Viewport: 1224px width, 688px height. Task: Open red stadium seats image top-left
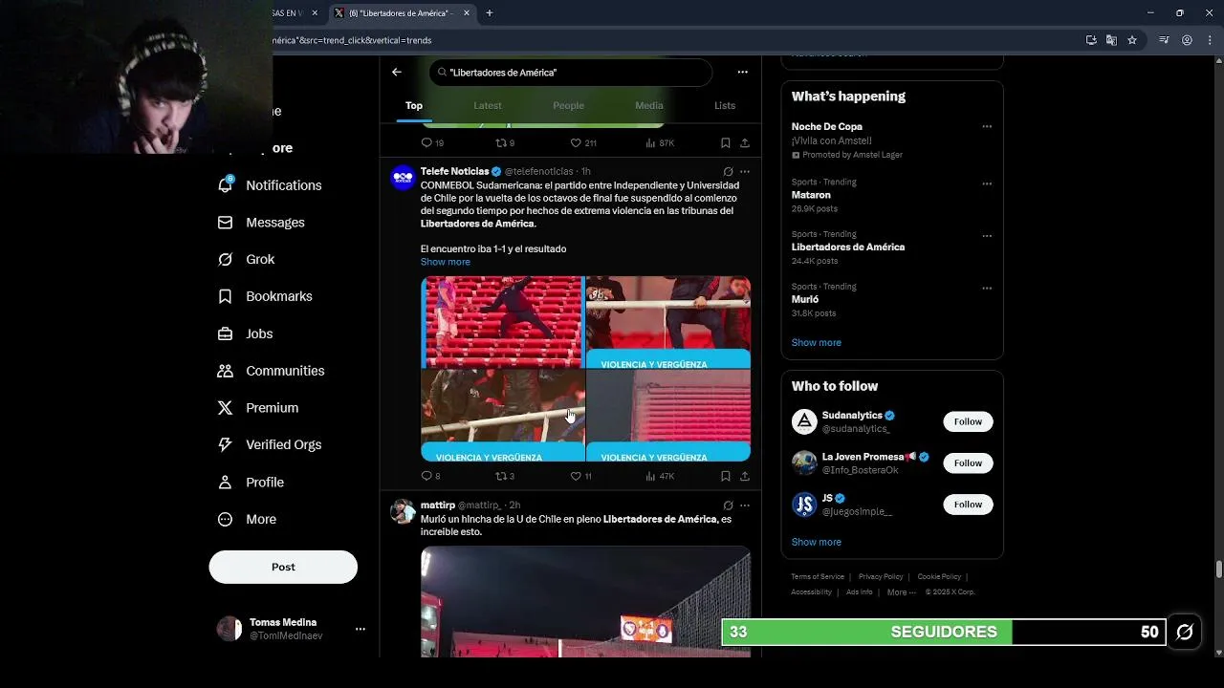point(502,322)
